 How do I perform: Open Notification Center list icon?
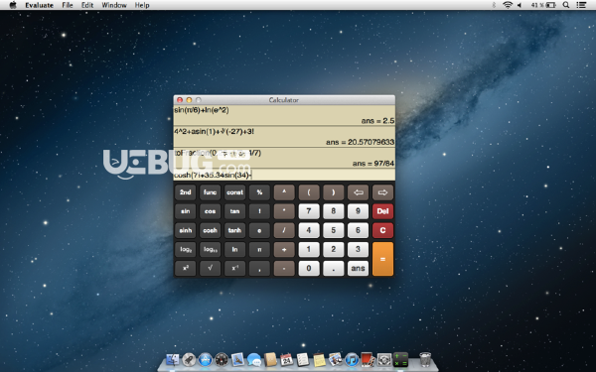click(581, 5)
